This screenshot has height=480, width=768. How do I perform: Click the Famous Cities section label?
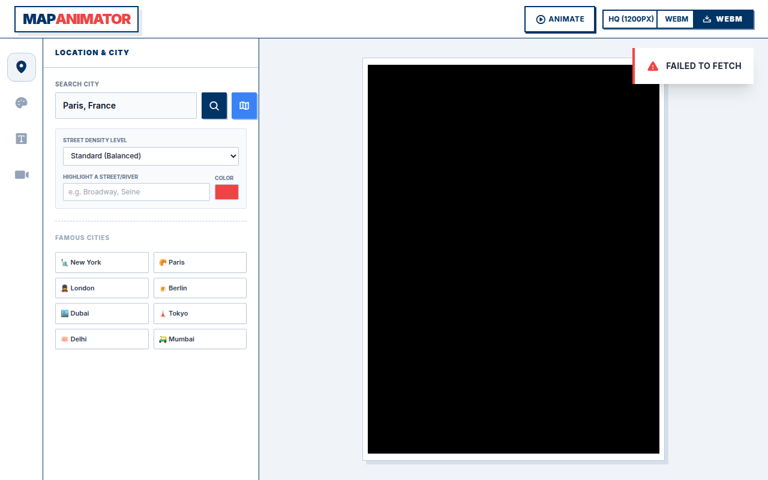pyautogui.click(x=82, y=238)
